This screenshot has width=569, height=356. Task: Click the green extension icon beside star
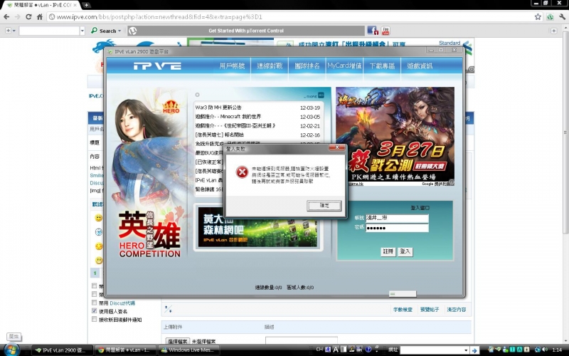point(550,16)
